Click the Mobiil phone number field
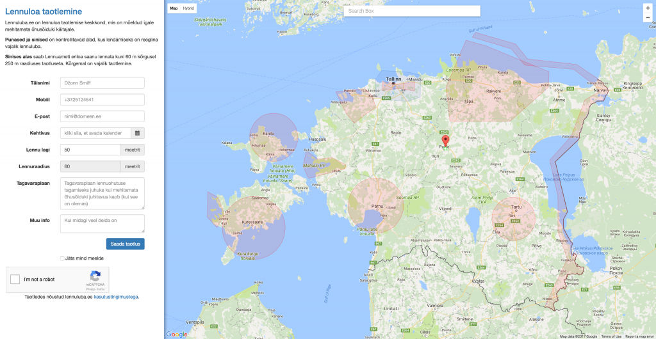This screenshot has width=656, height=339. 102,100
